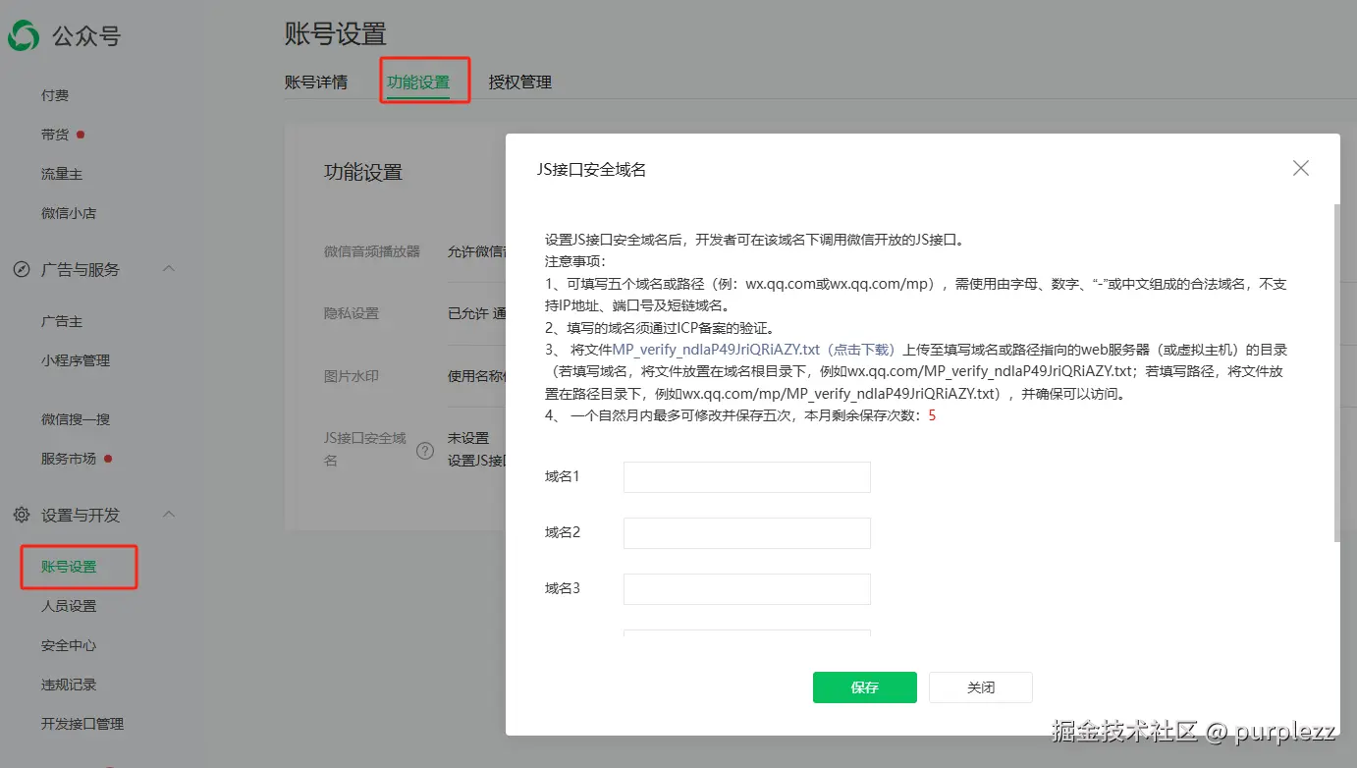Focus the 域名3 input field

click(747, 589)
